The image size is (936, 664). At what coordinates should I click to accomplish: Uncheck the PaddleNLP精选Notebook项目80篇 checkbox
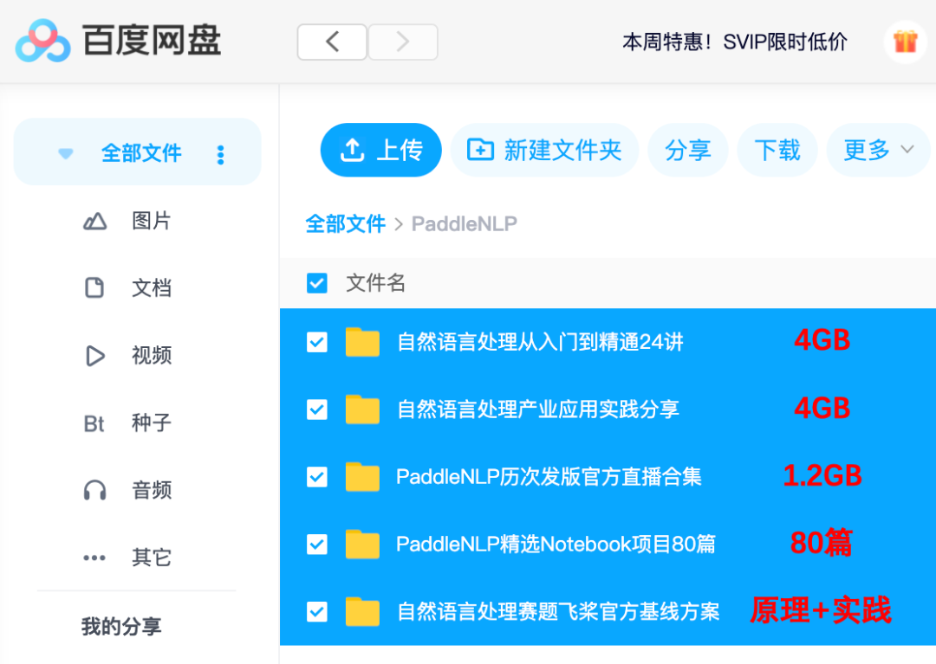coord(317,545)
